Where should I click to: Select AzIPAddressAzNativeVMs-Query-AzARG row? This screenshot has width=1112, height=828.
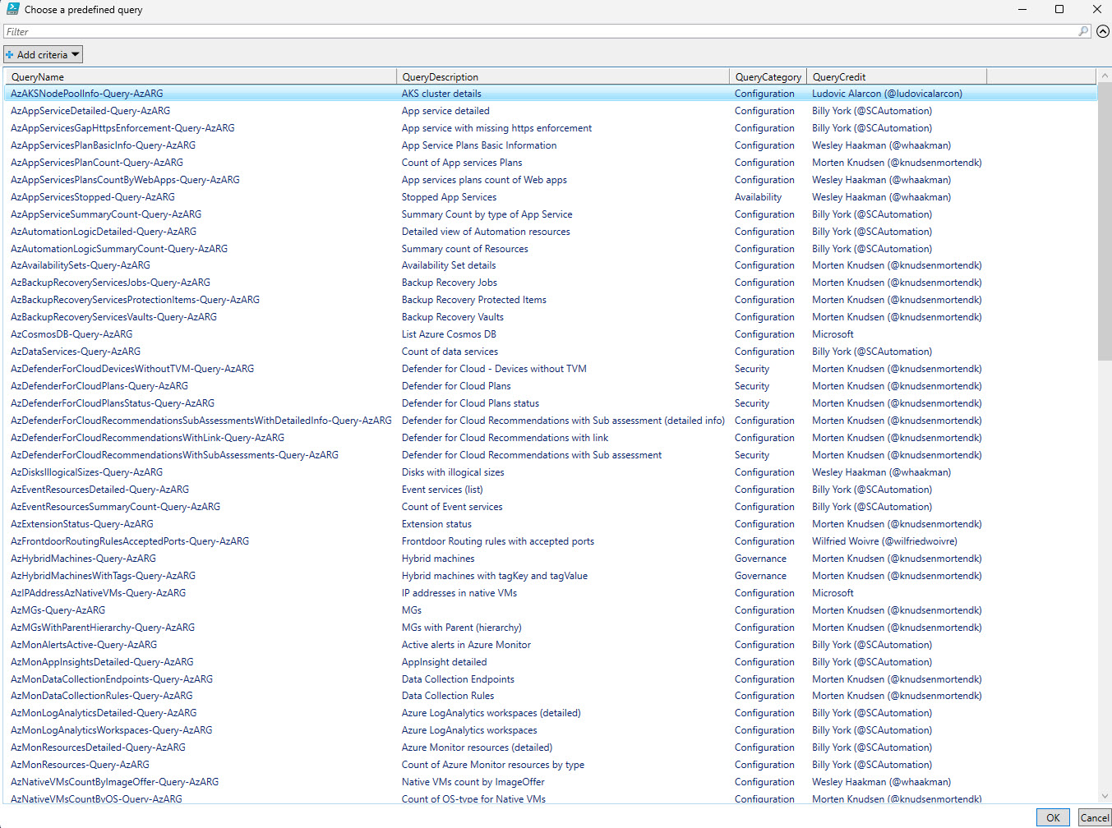(551, 593)
